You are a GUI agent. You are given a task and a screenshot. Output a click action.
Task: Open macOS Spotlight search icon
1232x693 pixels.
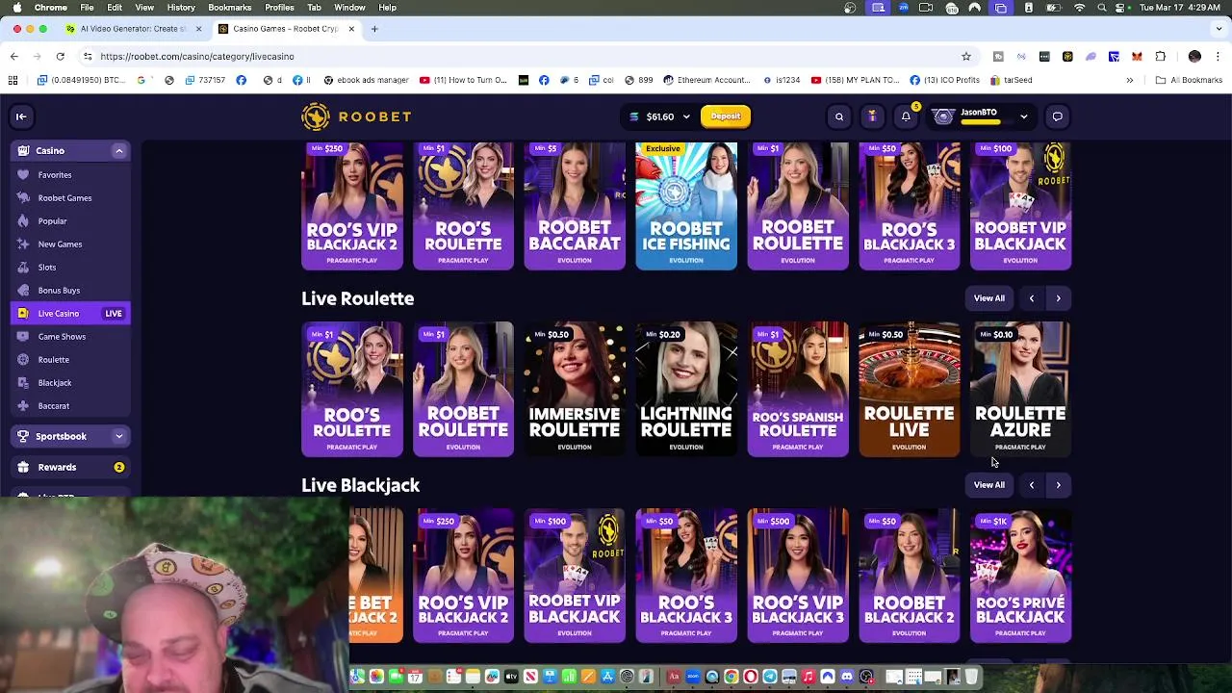[1102, 8]
